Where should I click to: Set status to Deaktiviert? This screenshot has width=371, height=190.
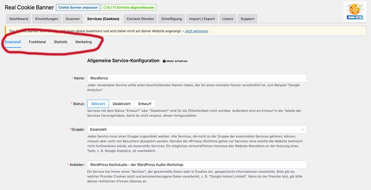122,104
